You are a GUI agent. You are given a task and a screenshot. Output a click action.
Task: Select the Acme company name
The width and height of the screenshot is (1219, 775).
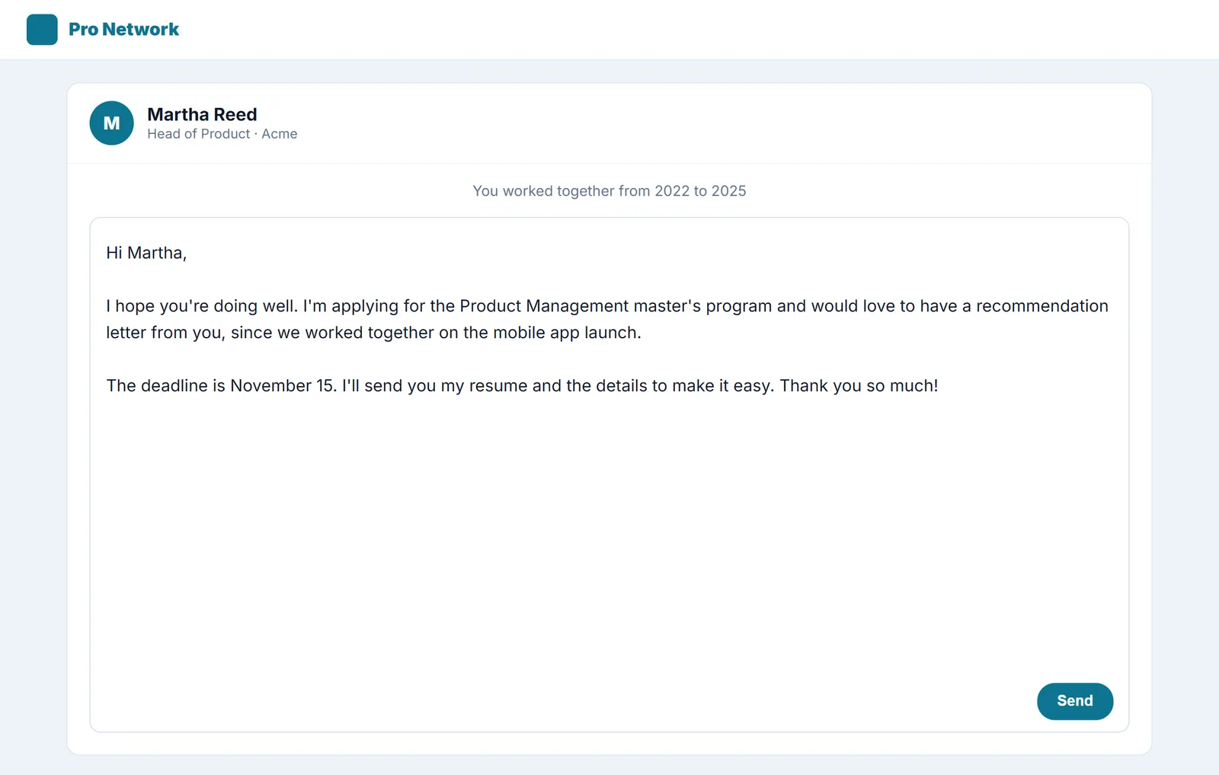click(280, 134)
